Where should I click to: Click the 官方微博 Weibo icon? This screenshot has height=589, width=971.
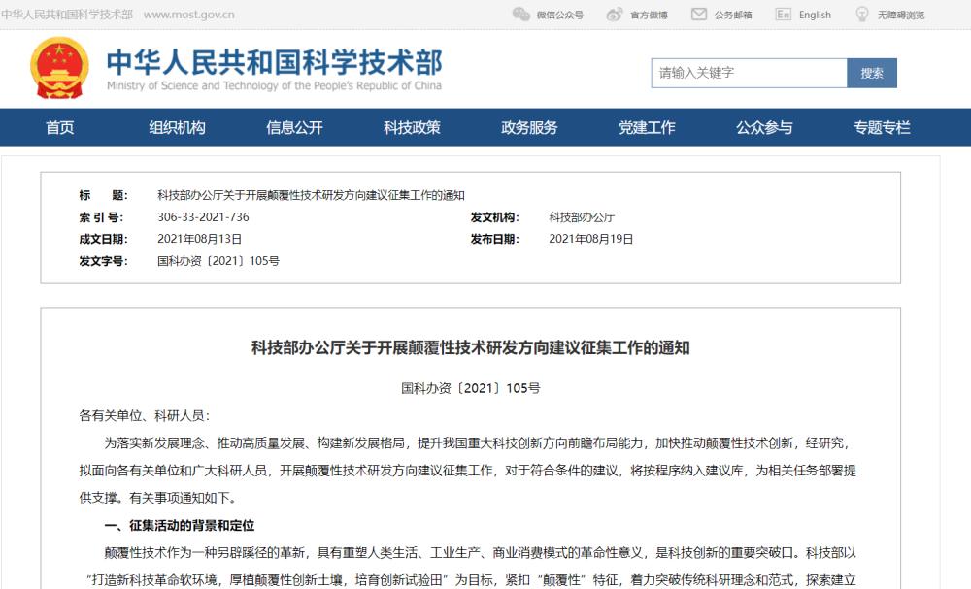(x=613, y=15)
